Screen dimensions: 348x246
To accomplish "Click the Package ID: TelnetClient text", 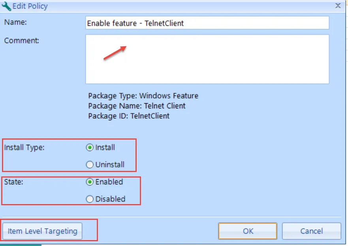I will click(129, 116).
